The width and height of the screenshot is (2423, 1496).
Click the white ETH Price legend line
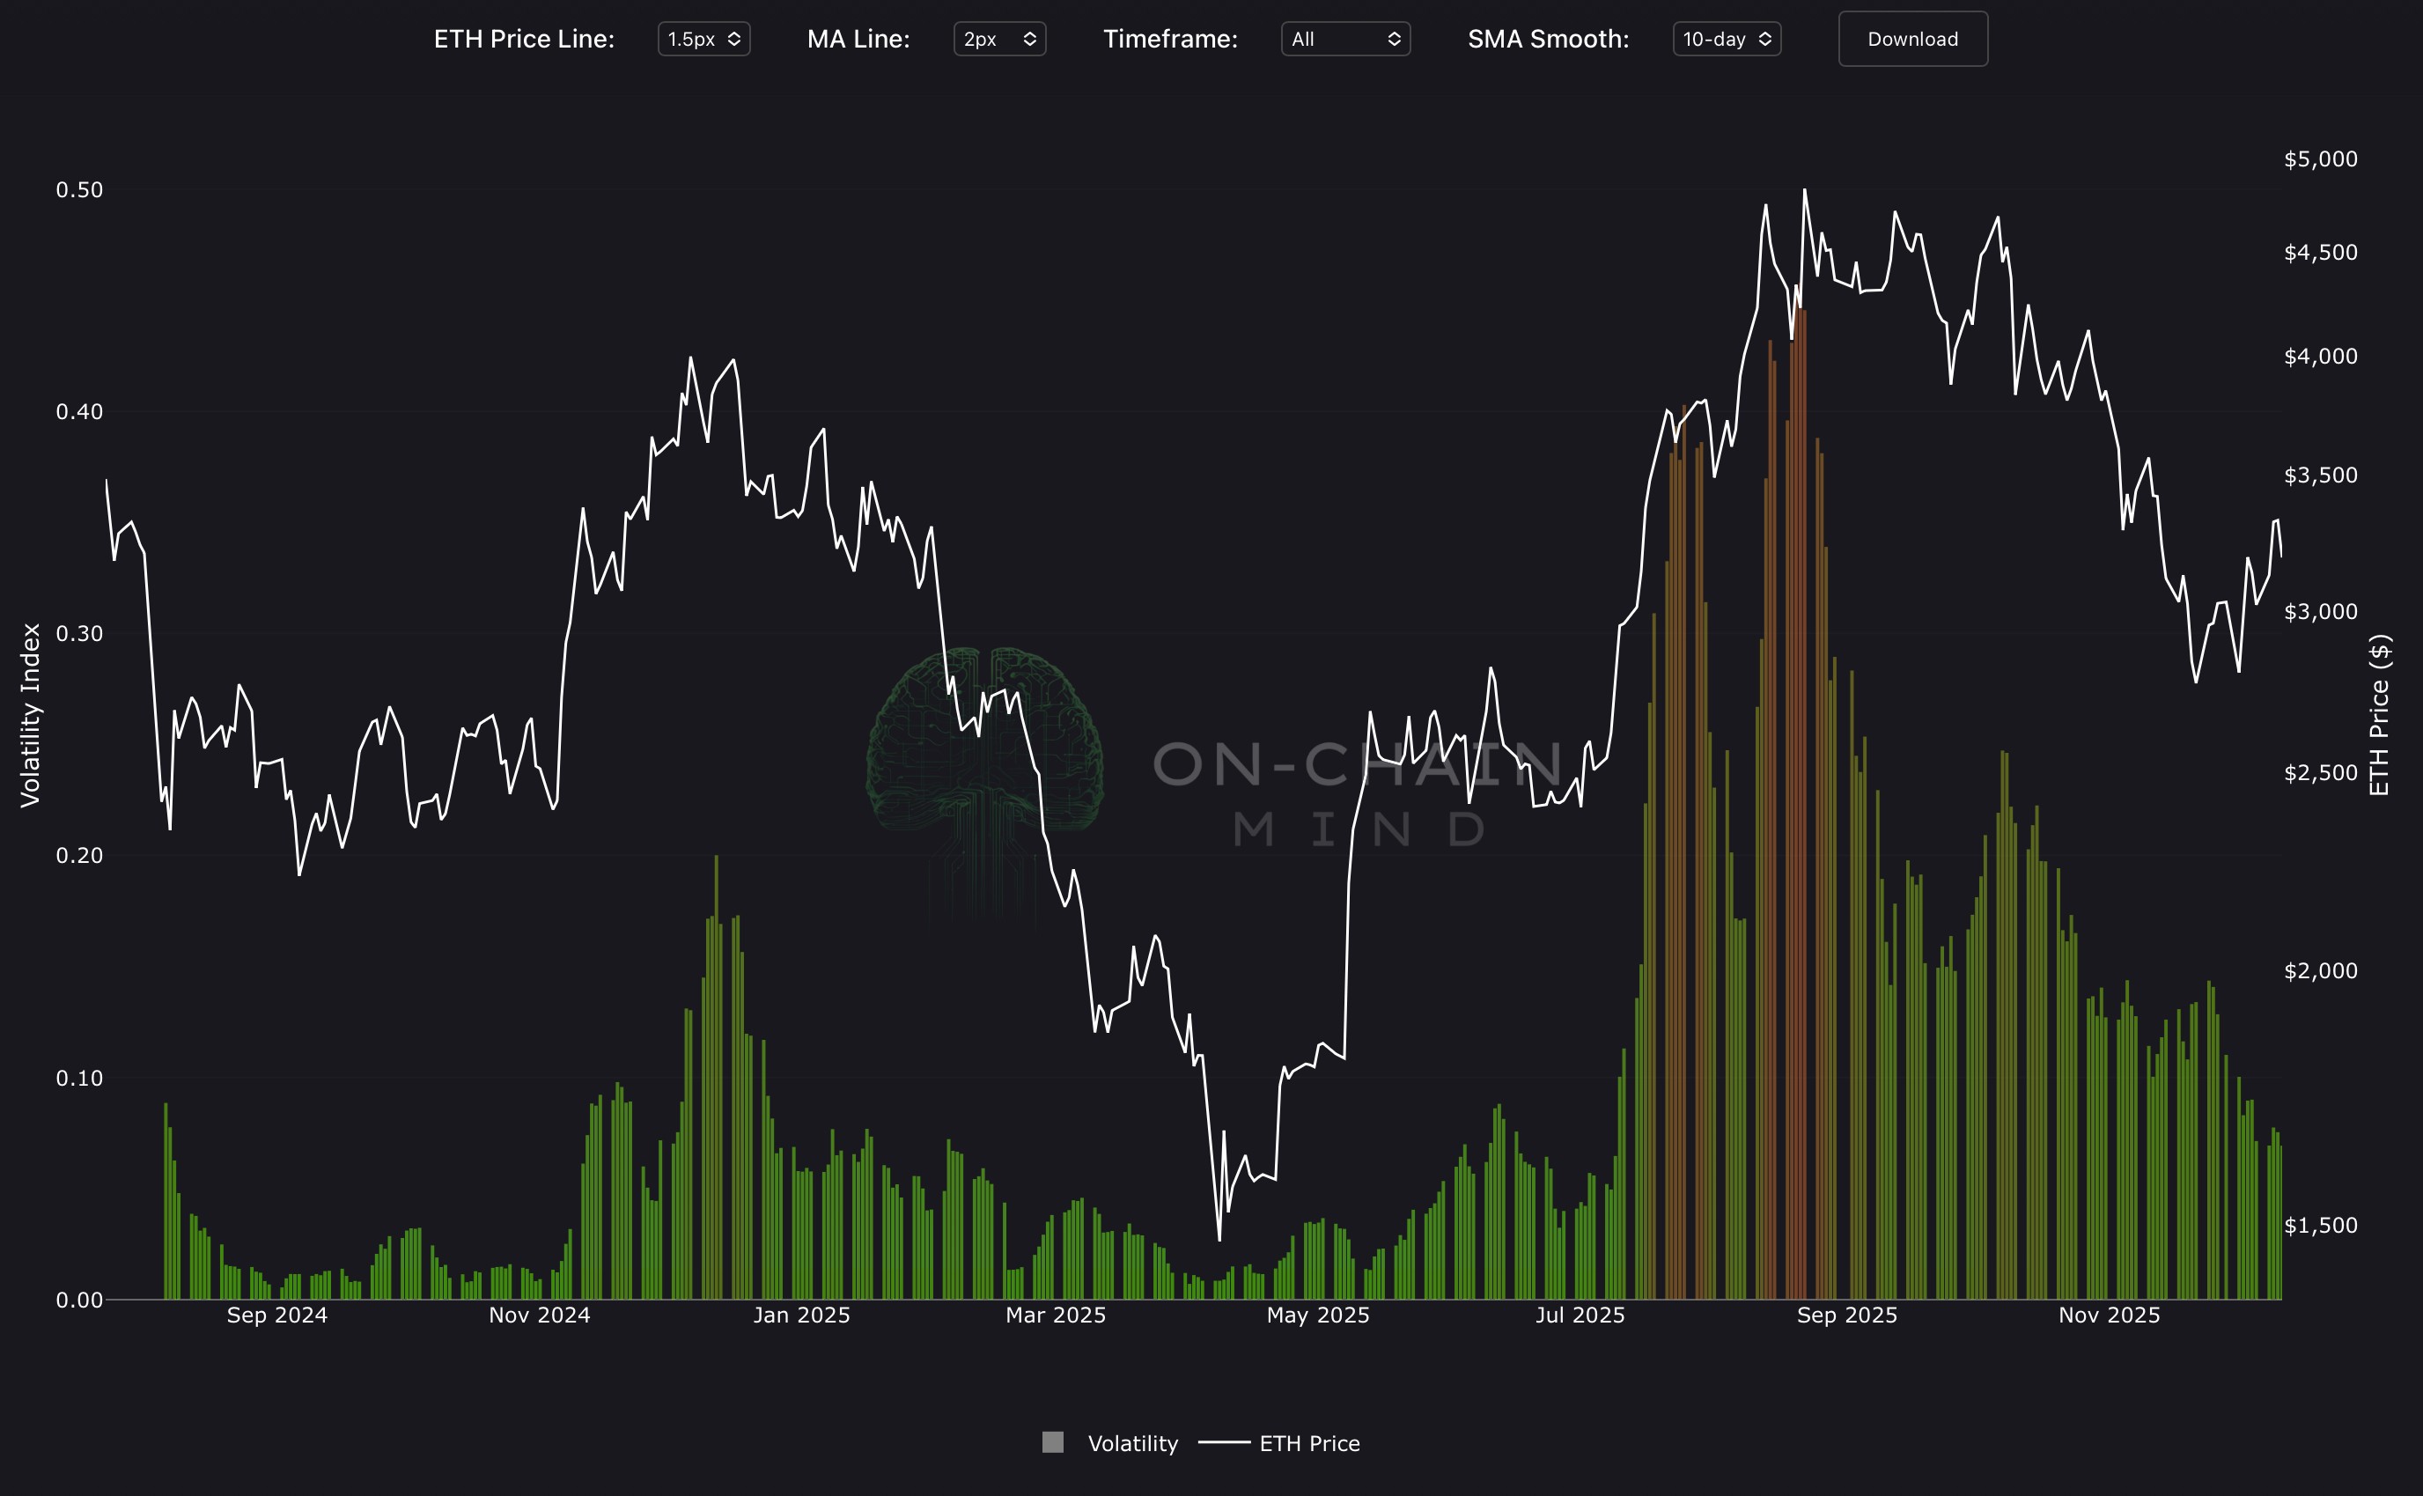(x=1224, y=1442)
